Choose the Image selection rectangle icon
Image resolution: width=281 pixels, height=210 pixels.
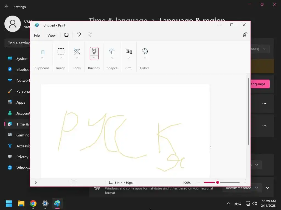tap(61, 51)
